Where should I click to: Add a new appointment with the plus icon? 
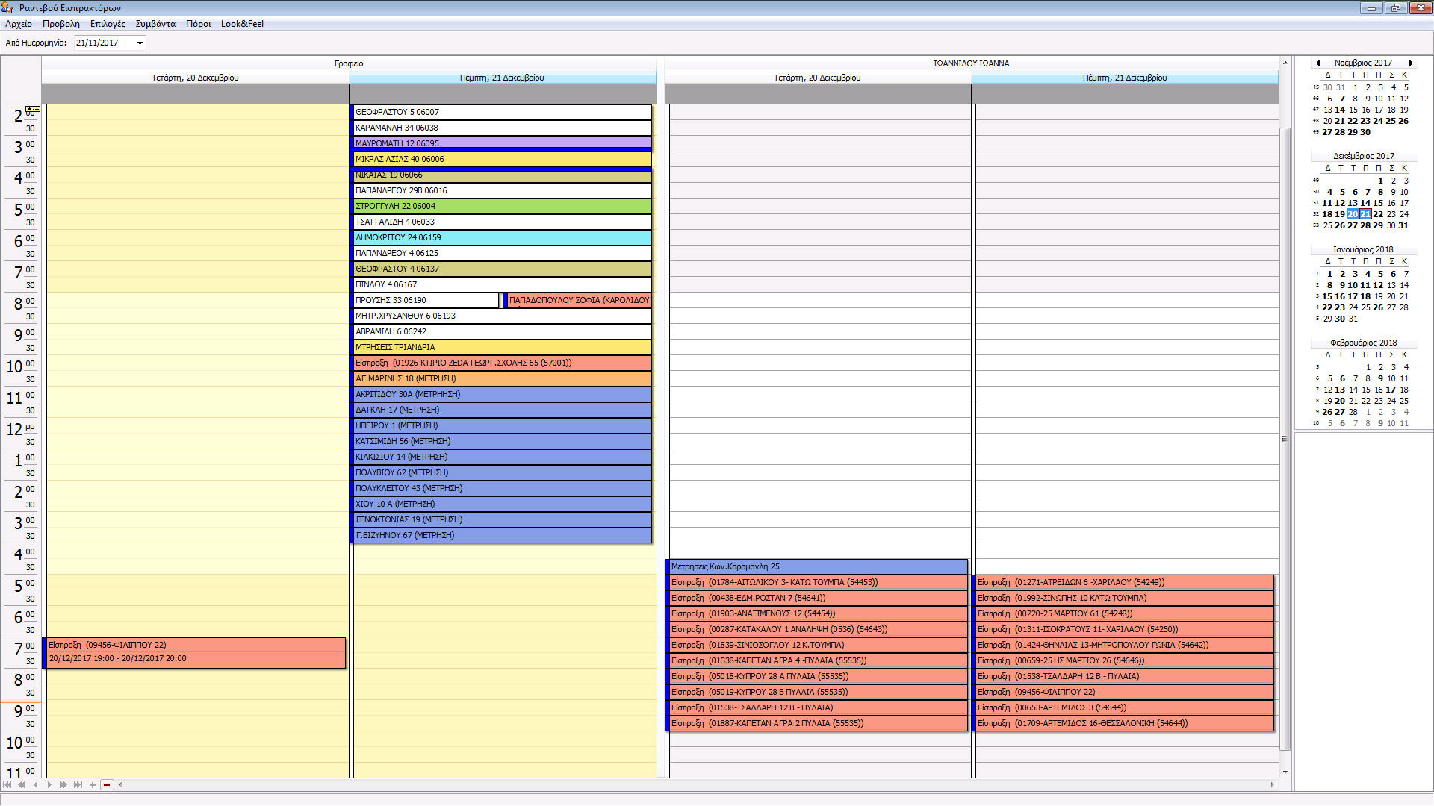tap(92, 784)
